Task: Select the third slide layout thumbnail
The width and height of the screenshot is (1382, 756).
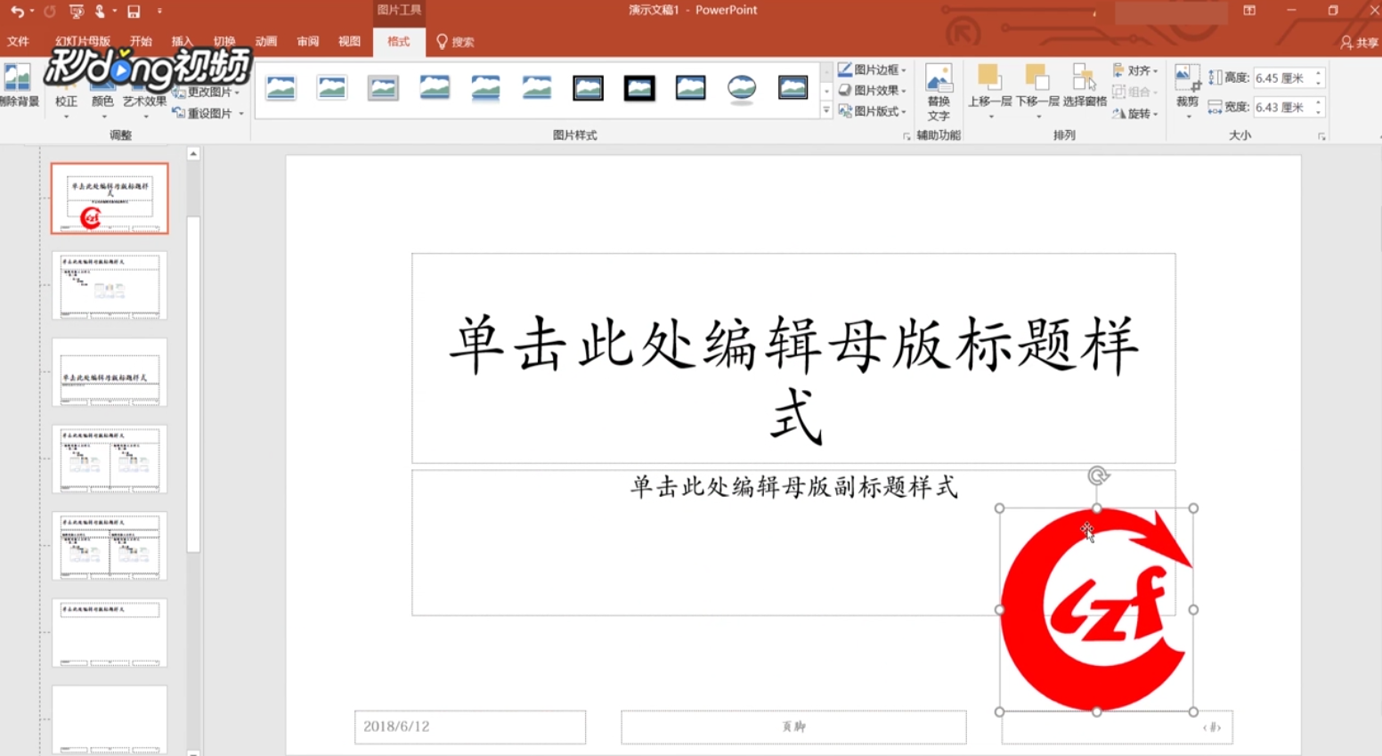Action: (x=109, y=373)
